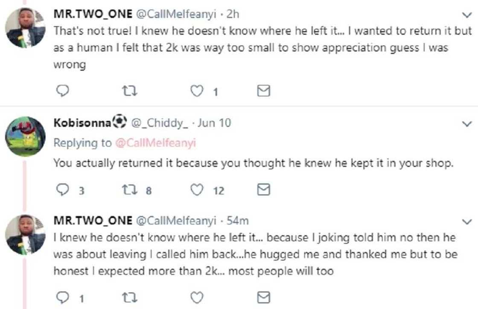Image resolution: width=478 pixels, height=309 pixels.
Task: Open the Jun 10 tweet timestamp
Action: tap(214, 123)
